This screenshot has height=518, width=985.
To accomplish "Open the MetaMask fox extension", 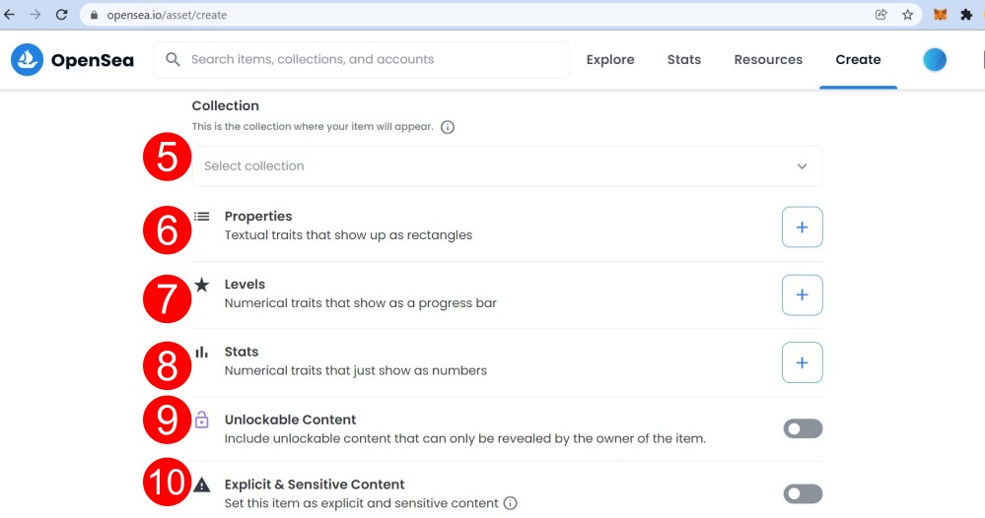I will click(940, 15).
